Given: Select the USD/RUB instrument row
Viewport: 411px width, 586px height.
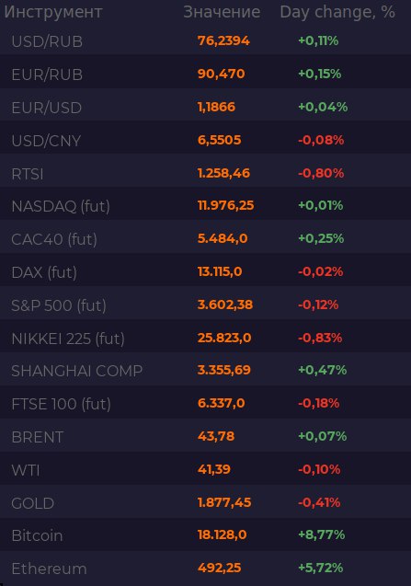Looking at the screenshot, I should pyautogui.click(x=206, y=40).
